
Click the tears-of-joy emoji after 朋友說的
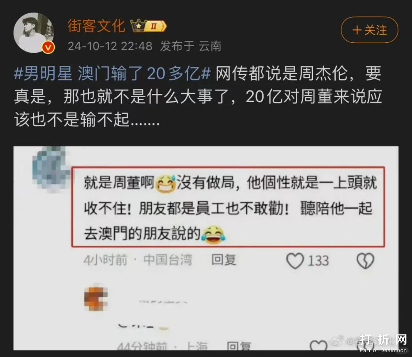coord(213,234)
